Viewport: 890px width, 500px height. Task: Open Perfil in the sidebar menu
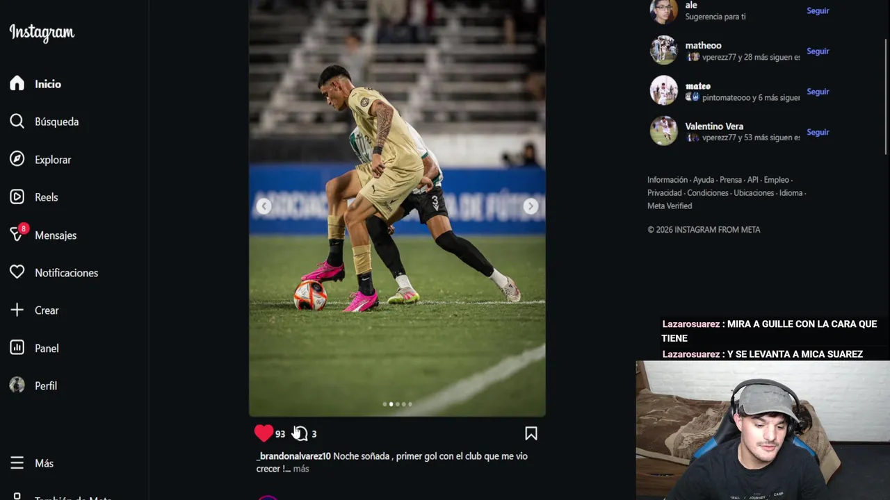[46, 385]
